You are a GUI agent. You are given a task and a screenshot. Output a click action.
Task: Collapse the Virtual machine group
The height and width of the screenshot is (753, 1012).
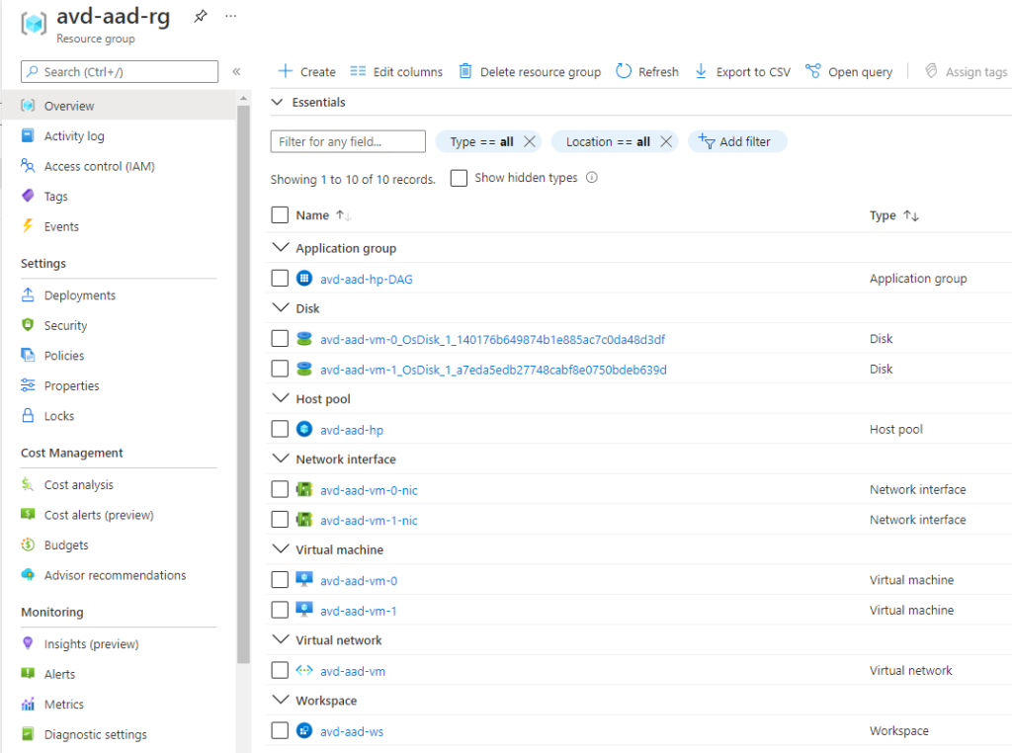click(280, 549)
